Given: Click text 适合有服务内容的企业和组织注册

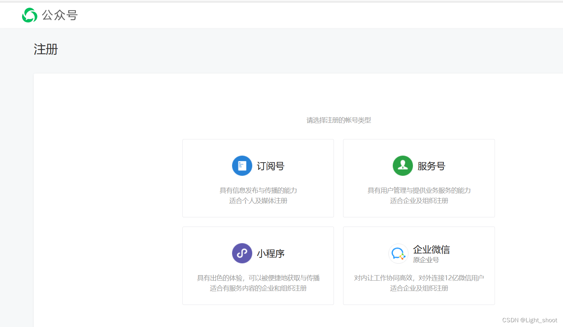Looking at the screenshot, I should (258, 288).
